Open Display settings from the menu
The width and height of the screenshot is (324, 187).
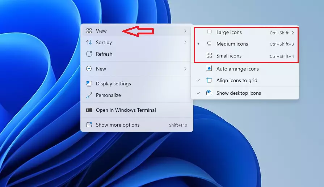pos(137,84)
